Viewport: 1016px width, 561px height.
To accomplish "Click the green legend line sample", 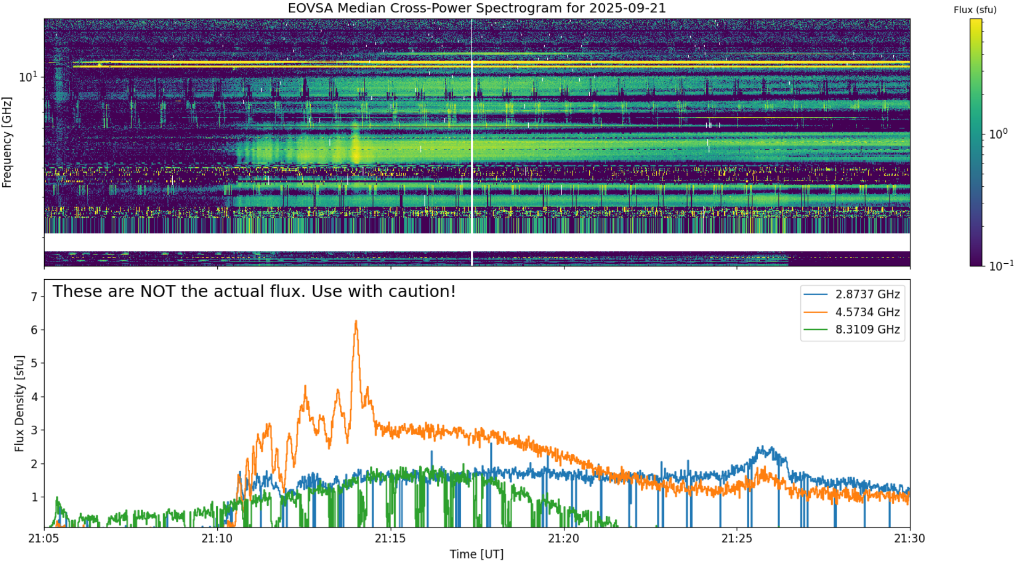I will [816, 330].
